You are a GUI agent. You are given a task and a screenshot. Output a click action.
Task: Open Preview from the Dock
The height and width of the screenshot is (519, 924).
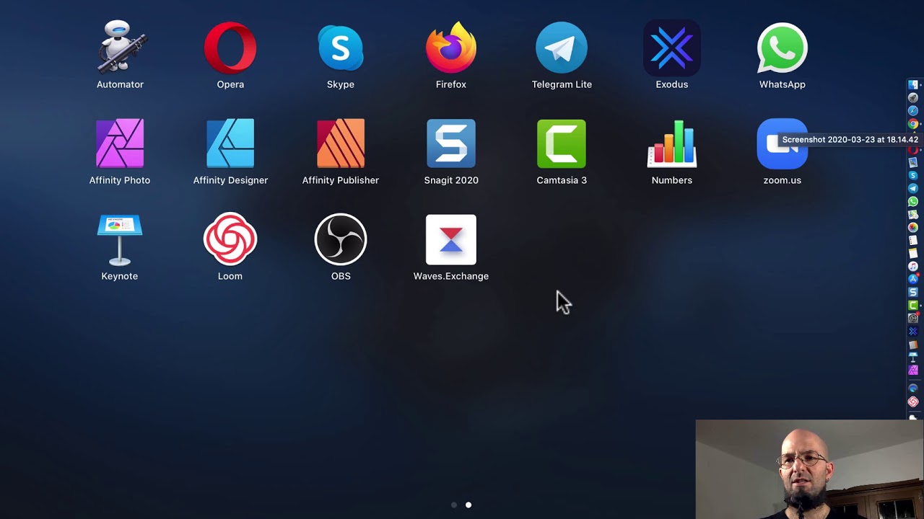click(x=913, y=162)
